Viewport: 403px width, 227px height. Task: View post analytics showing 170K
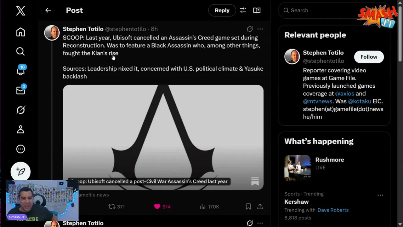pos(209,207)
